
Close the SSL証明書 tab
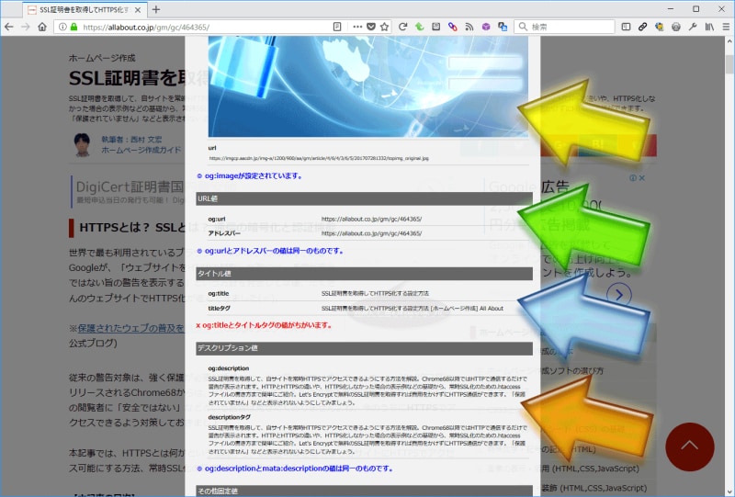coord(137,10)
